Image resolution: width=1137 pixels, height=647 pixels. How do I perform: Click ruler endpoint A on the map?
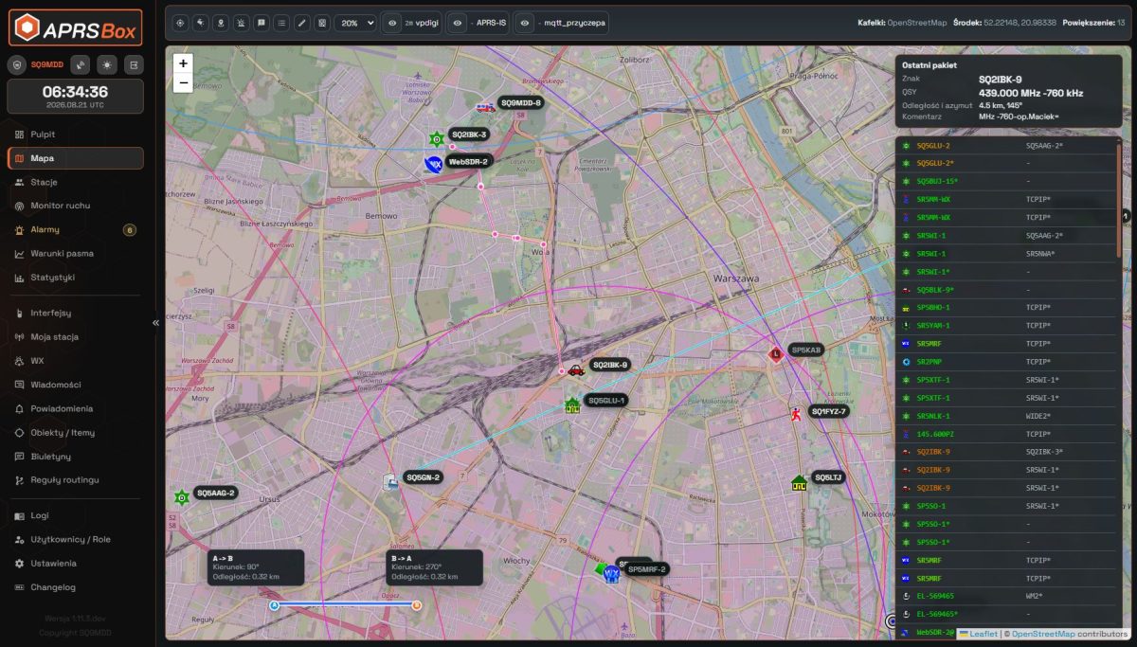click(x=274, y=604)
